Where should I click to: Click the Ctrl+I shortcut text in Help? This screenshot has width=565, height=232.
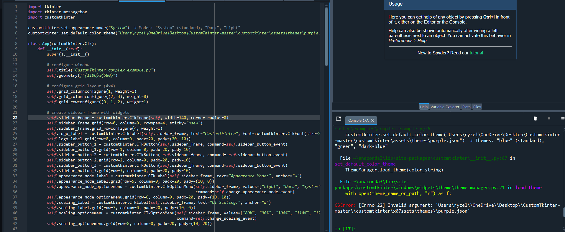click(489, 17)
